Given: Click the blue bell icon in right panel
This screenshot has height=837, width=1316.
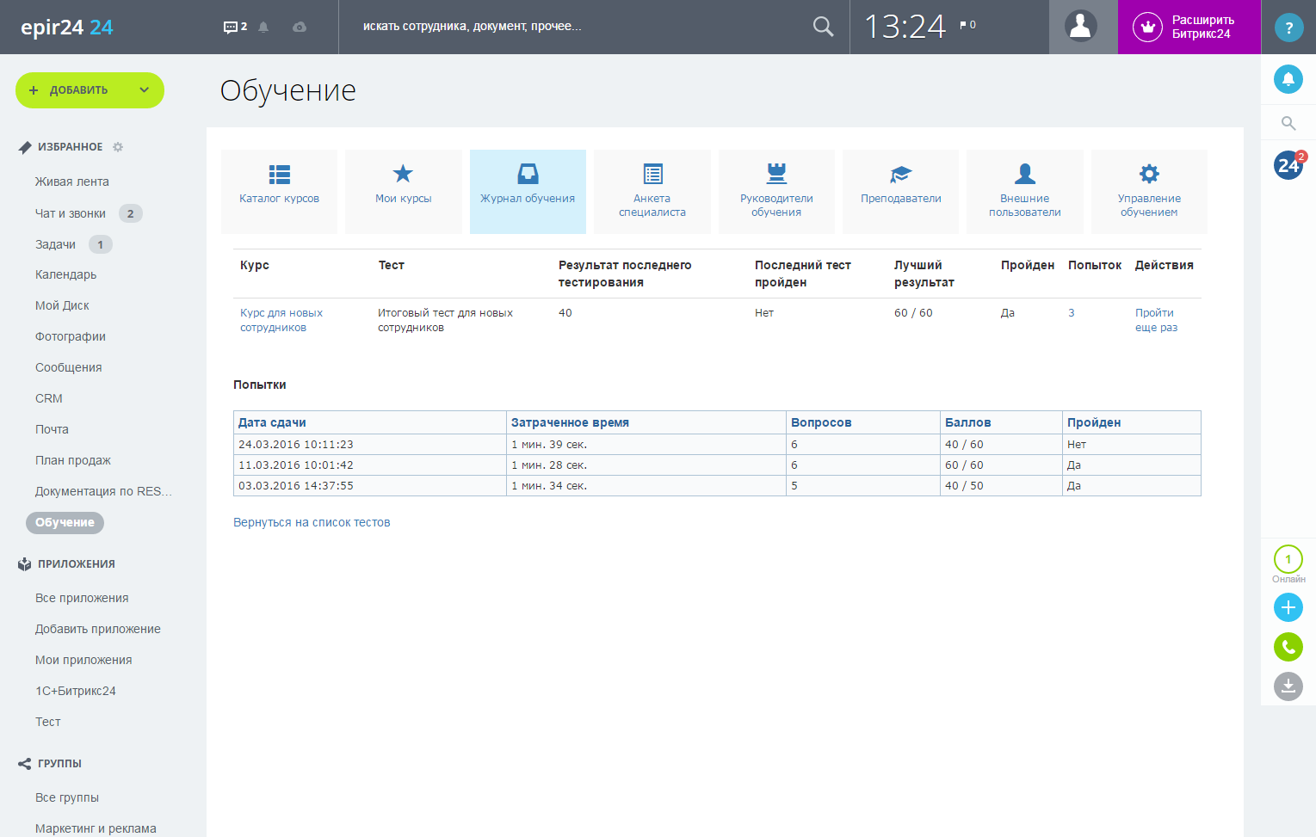Looking at the screenshot, I should 1288,79.
